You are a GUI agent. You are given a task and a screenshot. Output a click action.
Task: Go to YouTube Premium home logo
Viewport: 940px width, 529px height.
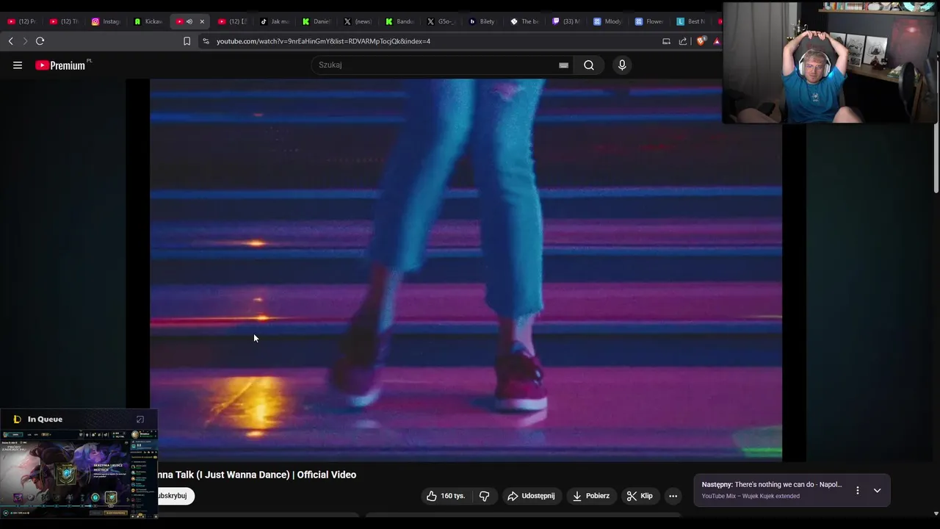(60, 65)
